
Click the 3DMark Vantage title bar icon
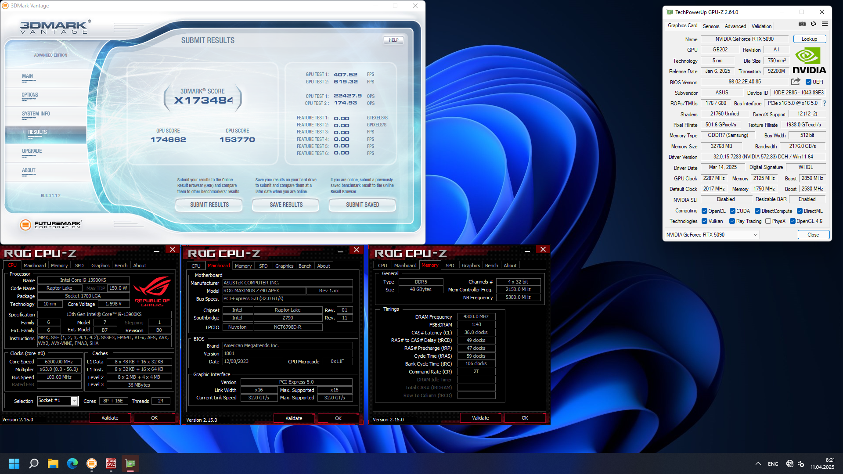(x=5, y=6)
